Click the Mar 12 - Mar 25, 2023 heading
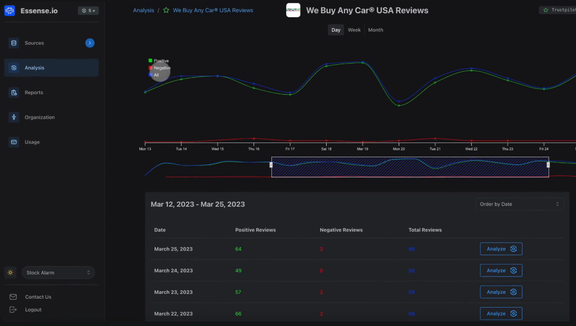Screen dimensions: 576x326 coord(198,204)
